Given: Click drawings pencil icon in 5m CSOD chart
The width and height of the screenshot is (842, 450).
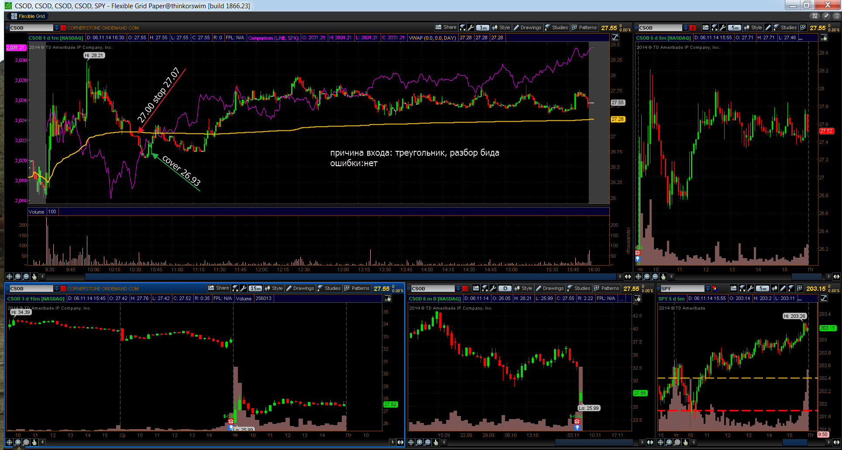Looking at the screenshot, I should click(x=768, y=27).
